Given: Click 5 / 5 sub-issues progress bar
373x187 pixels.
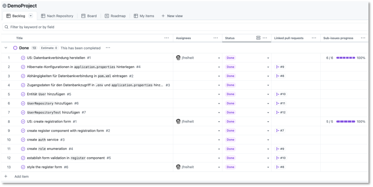Looking at the screenshot, I should click(346, 122).
